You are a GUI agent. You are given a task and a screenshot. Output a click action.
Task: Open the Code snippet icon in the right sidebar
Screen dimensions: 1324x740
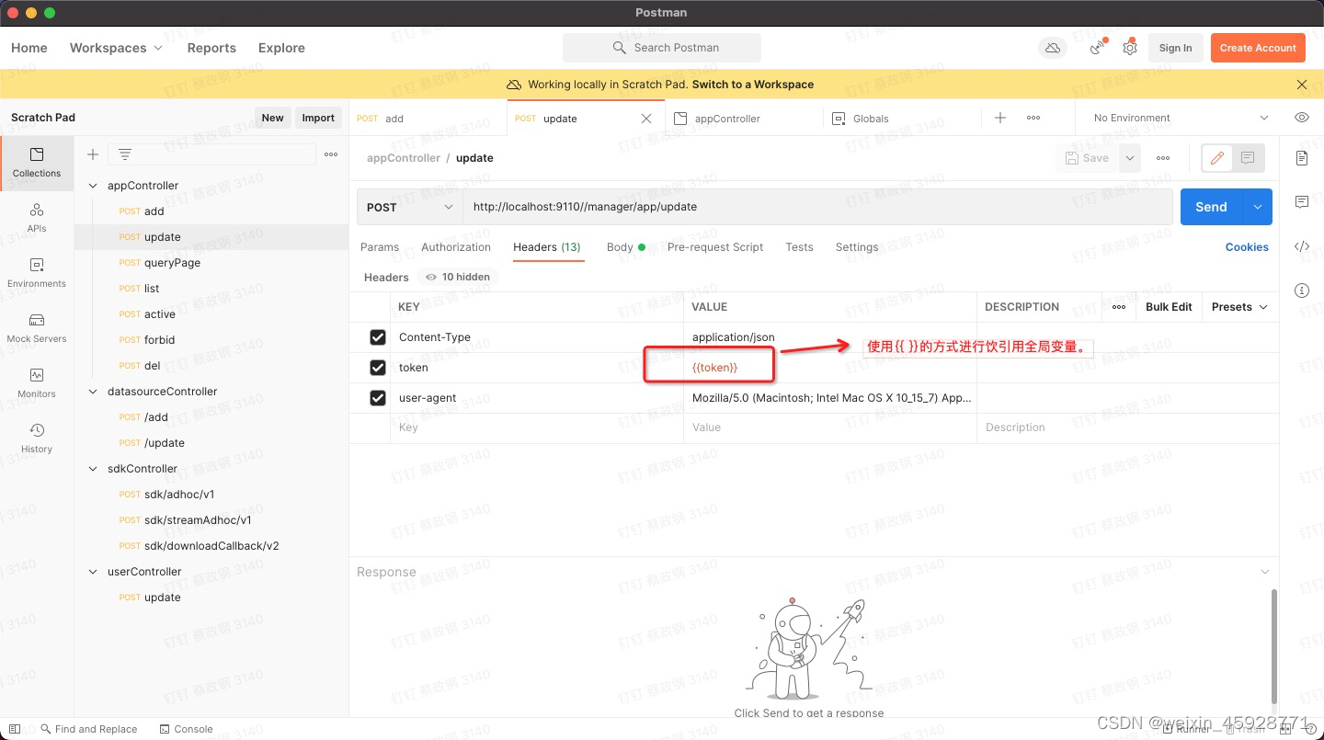pos(1301,246)
